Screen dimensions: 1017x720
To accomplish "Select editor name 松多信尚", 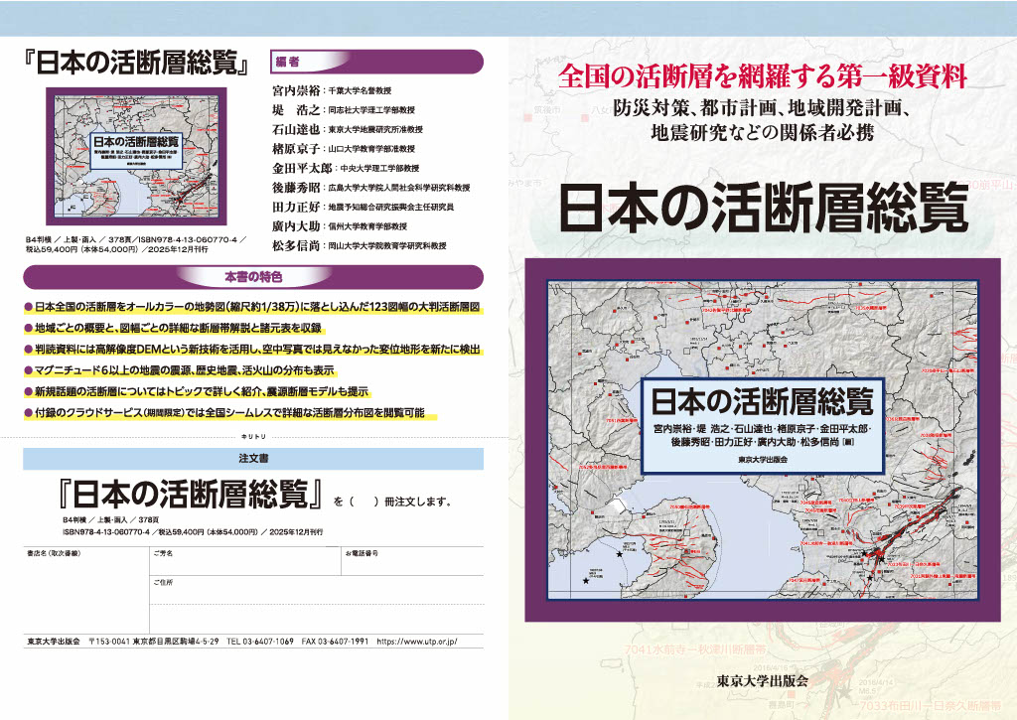I will pos(298,246).
